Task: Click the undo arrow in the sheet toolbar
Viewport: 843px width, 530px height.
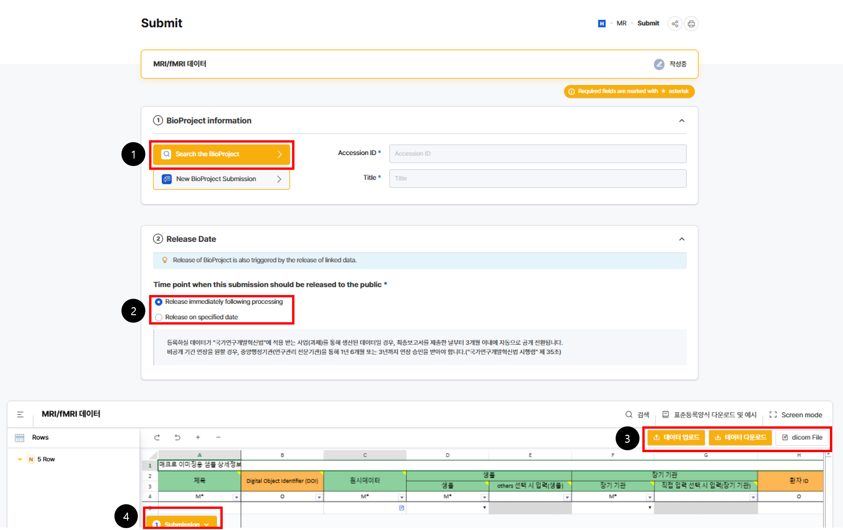Action: 177,438
